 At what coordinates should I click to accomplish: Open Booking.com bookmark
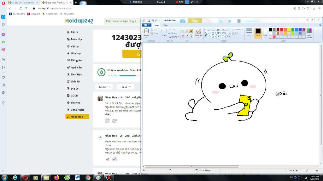tap(17, 14)
